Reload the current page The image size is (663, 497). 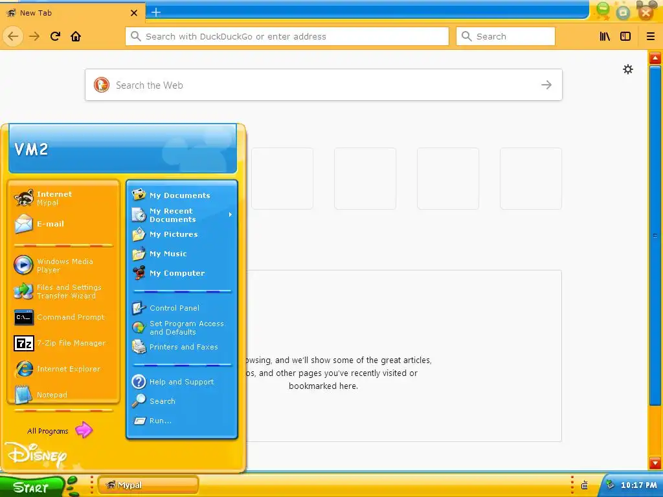(x=55, y=36)
